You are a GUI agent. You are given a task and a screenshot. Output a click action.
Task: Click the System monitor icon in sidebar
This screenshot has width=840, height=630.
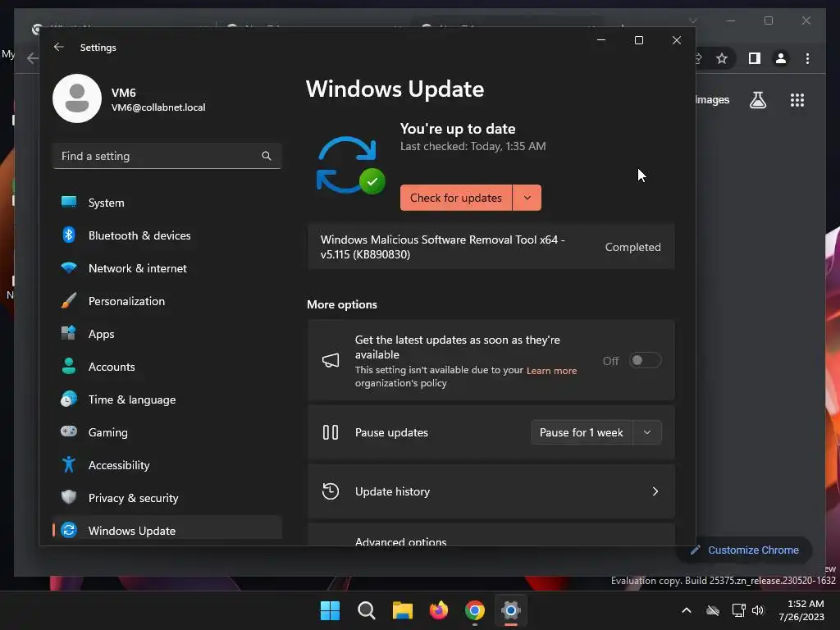69,202
